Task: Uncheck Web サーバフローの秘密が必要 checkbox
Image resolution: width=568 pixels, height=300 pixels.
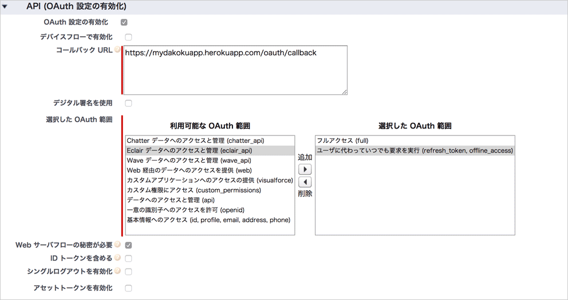Action: tap(128, 245)
